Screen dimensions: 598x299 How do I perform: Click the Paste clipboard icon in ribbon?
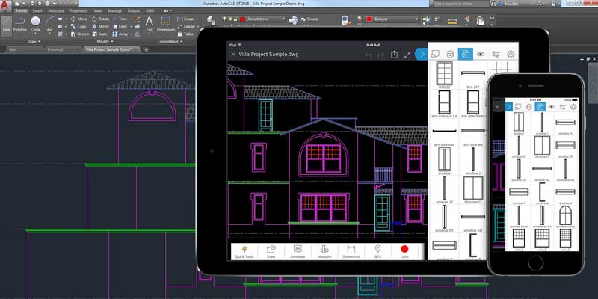(x=480, y=21)
